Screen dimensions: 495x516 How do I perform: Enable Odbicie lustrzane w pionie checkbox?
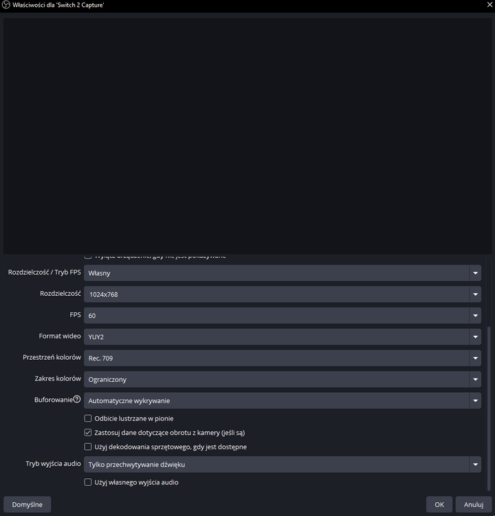pos(88,418)
